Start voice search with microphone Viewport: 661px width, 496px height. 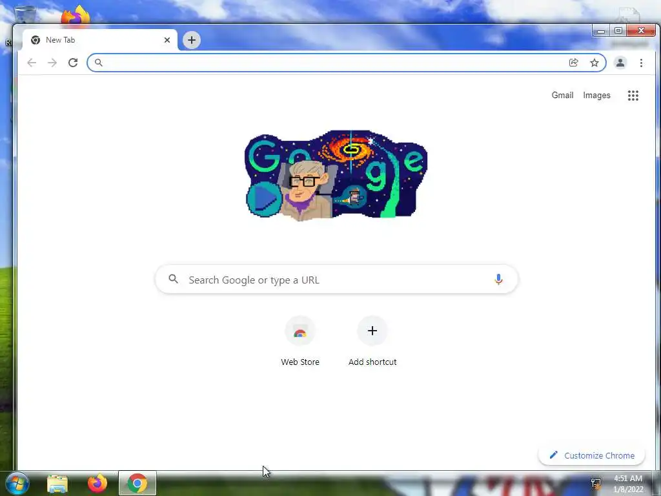(x=498, y=279)
